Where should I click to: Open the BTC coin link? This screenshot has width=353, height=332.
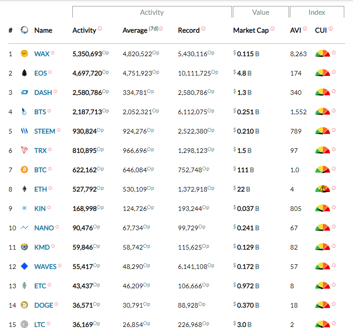click(41, 170)
